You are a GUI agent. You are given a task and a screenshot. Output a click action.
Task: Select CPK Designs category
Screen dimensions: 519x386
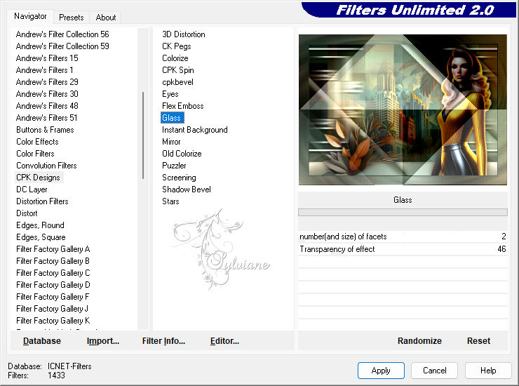(x=39, y=178)
